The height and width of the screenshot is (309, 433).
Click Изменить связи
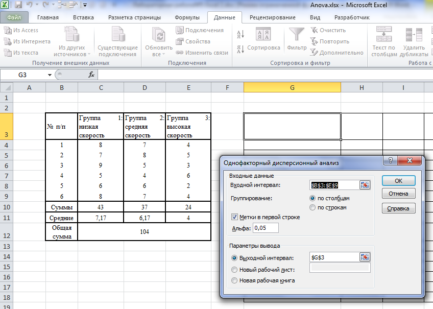[x=202, y=53]
